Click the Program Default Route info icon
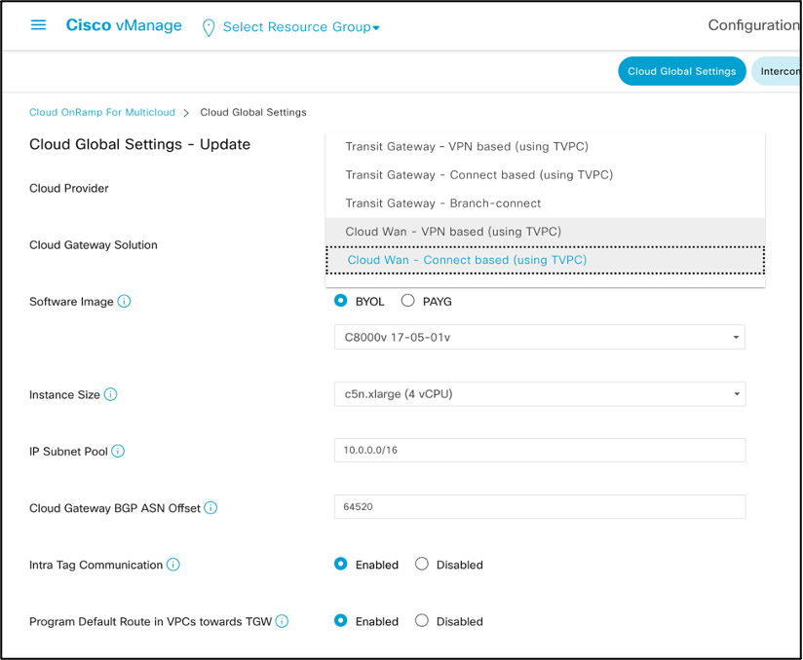803x660 pixels. (282, 621)
